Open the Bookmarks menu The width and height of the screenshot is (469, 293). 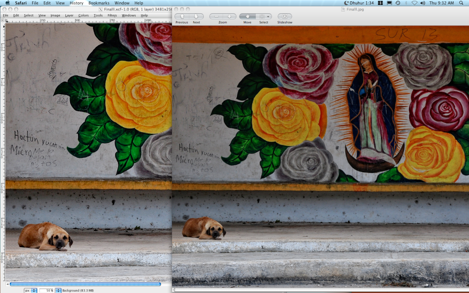coord(99,3)
